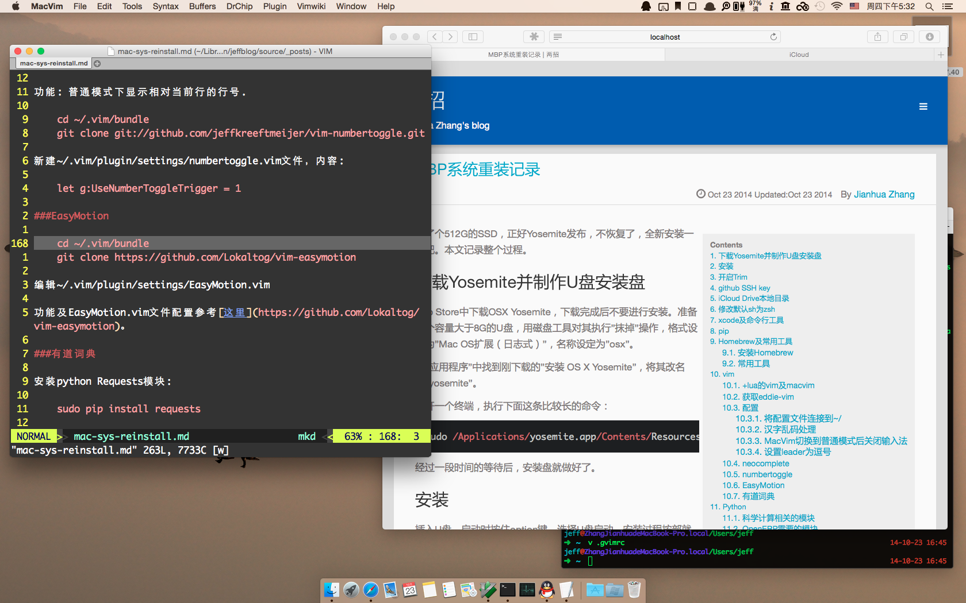Add new tab in MacVim window
Image resolution: width=966 pixels, height=603 pixels.
(97, 63)
